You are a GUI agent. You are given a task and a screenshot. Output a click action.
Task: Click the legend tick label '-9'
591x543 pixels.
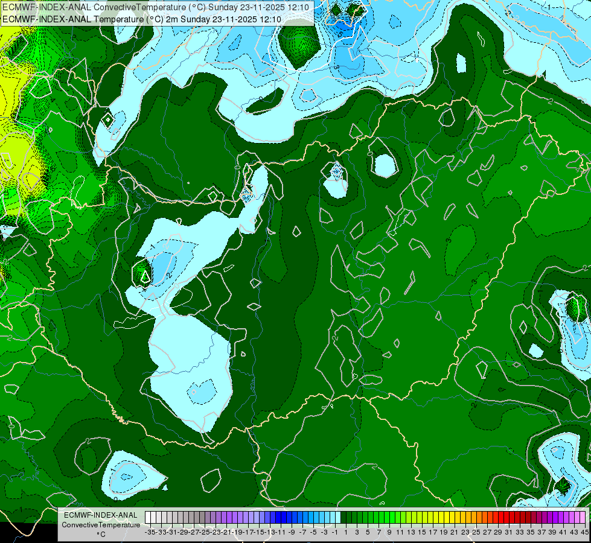tap(292, 532)
